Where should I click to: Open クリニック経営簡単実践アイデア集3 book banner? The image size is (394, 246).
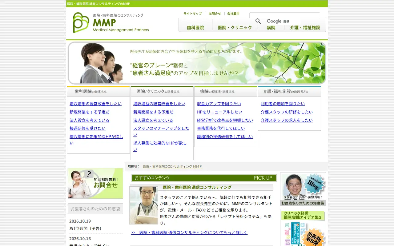click(x=303, y=228)
